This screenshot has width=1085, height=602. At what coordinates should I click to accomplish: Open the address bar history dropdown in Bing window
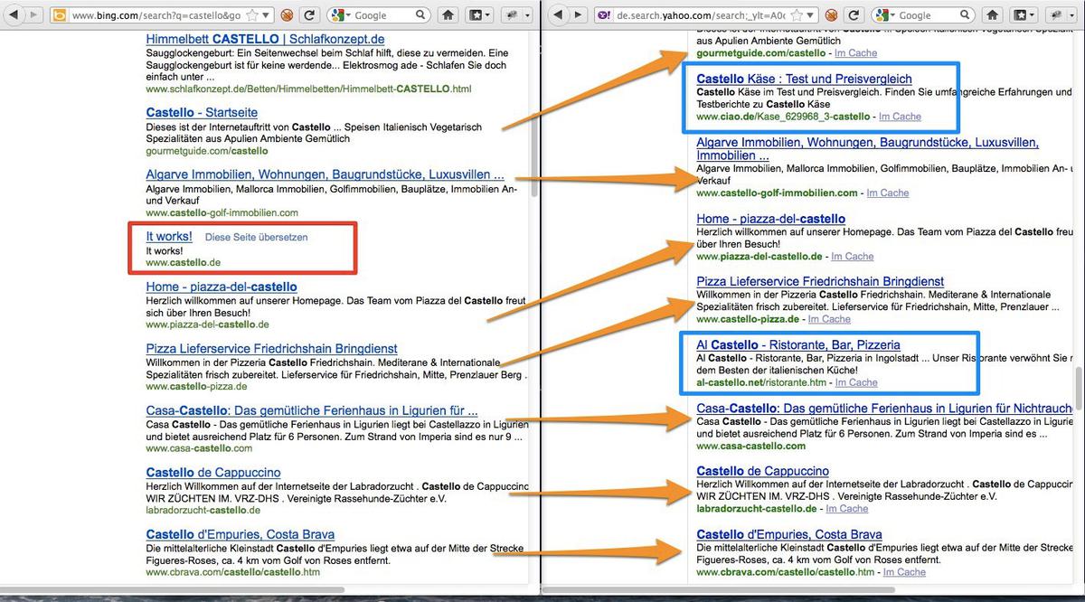coord(264,14)
